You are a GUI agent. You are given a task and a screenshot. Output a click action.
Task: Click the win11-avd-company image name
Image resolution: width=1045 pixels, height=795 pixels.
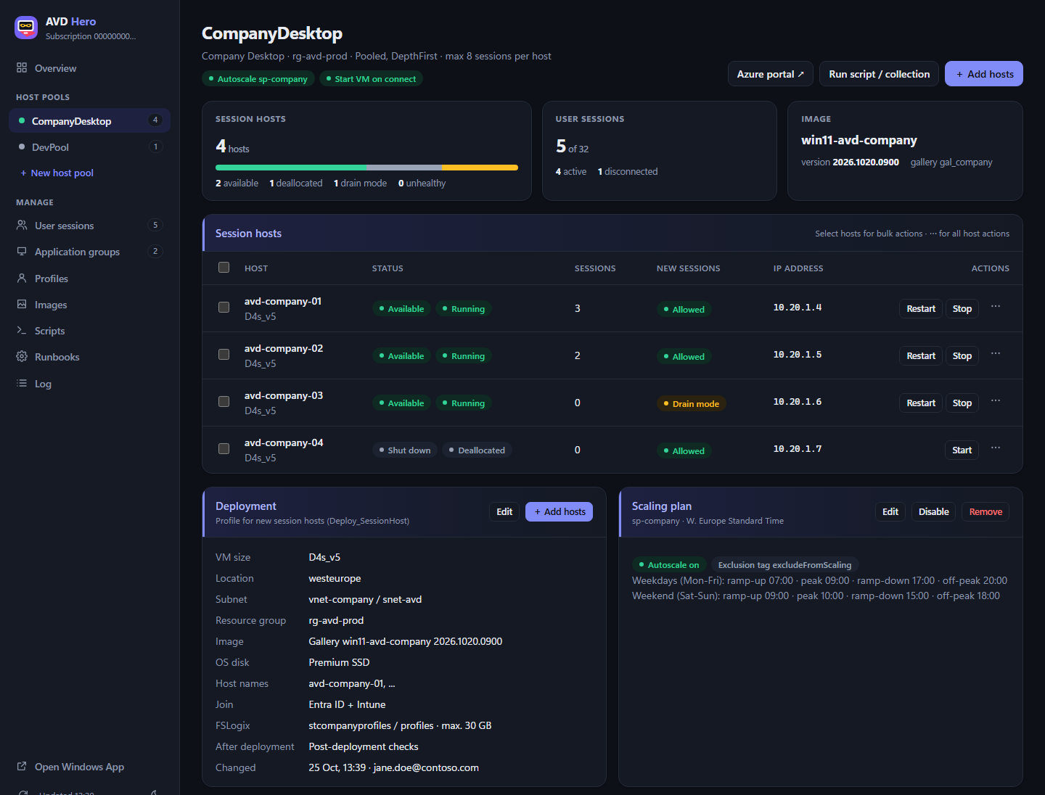point(859,140)
